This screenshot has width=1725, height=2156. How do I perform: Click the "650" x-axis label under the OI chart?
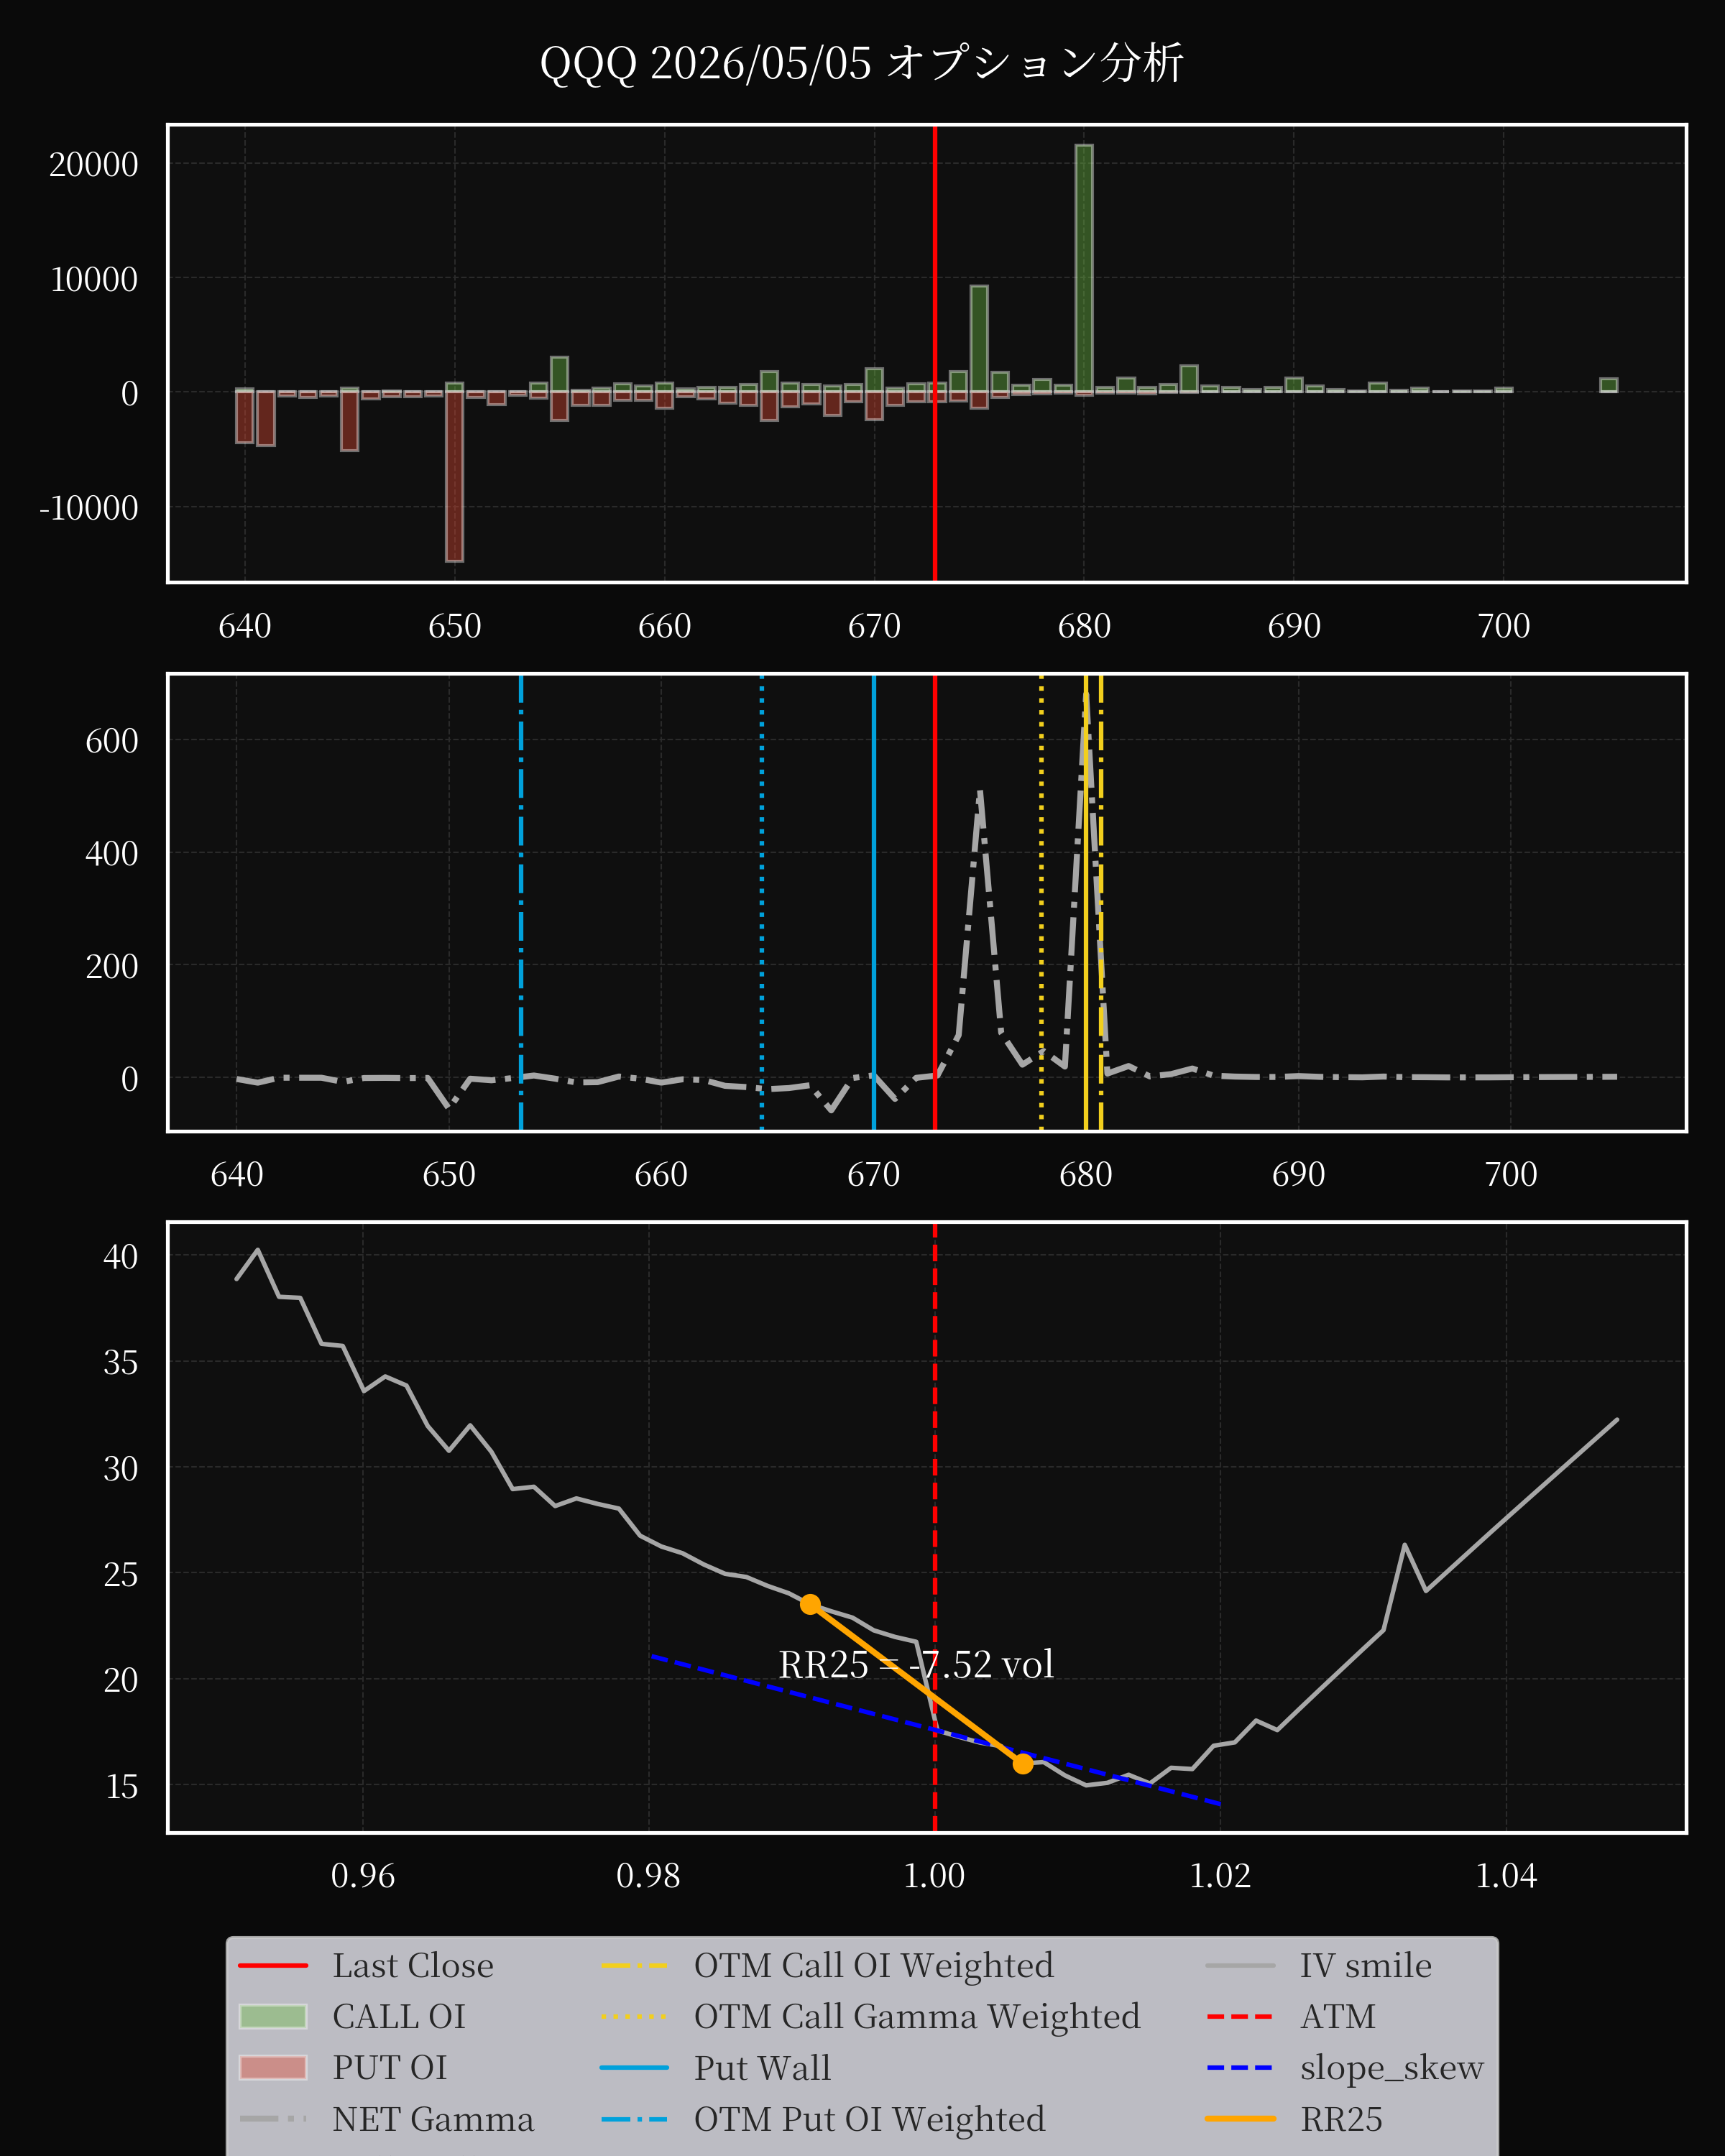click(455, 627)
